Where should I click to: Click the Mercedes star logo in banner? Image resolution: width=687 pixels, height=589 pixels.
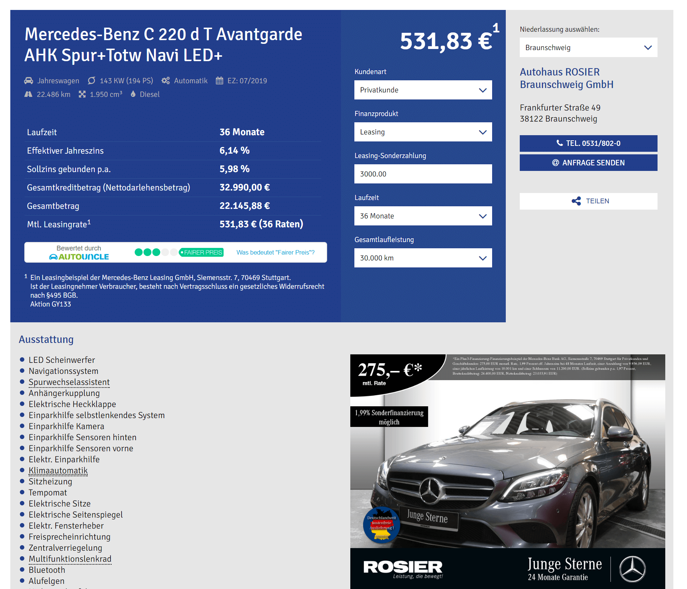coord(632,569)
